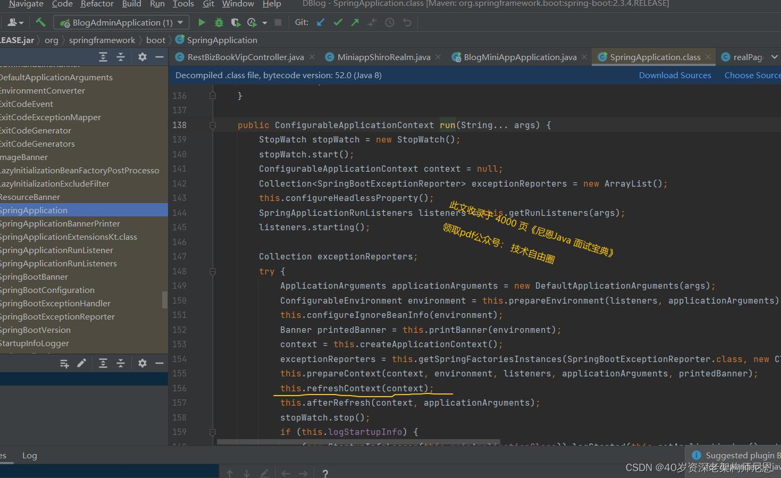Open help question mark icon
781x478 pixels.
click(325, 473)
